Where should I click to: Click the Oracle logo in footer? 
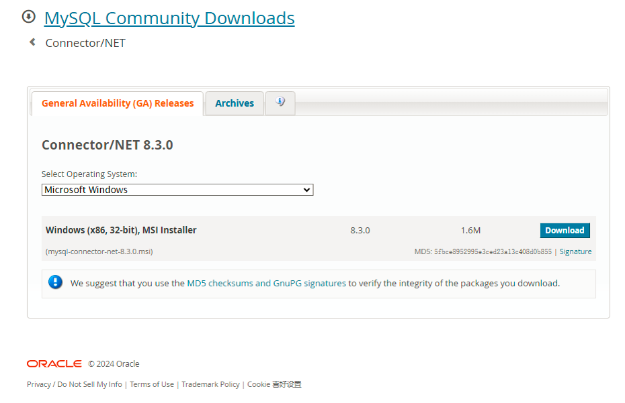(x=54, y=363)
